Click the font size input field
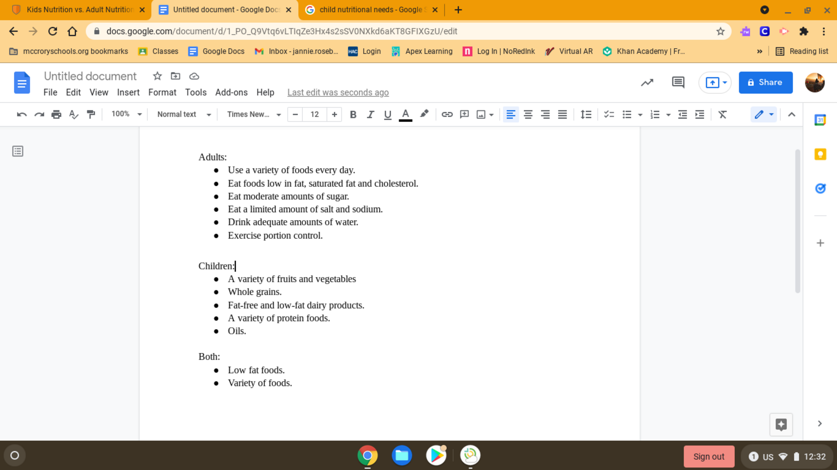 click(314, 115)
